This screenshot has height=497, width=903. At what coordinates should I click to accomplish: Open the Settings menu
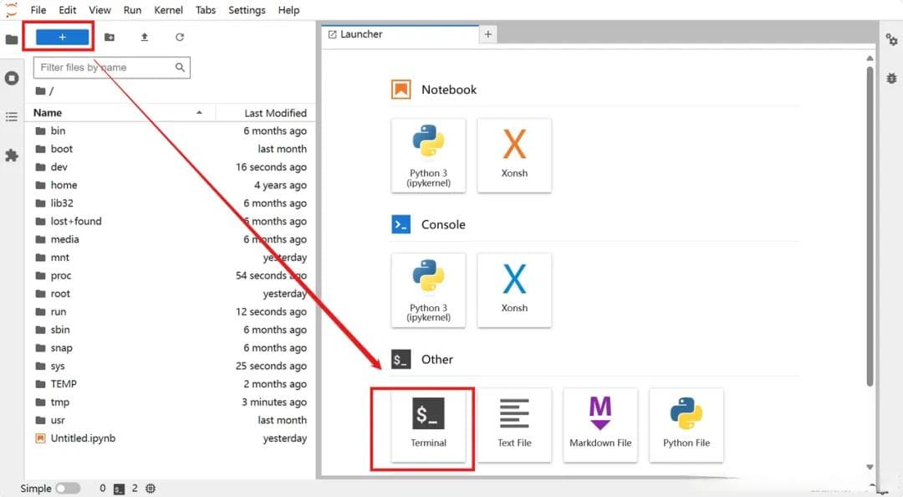[x=247, y=10]
